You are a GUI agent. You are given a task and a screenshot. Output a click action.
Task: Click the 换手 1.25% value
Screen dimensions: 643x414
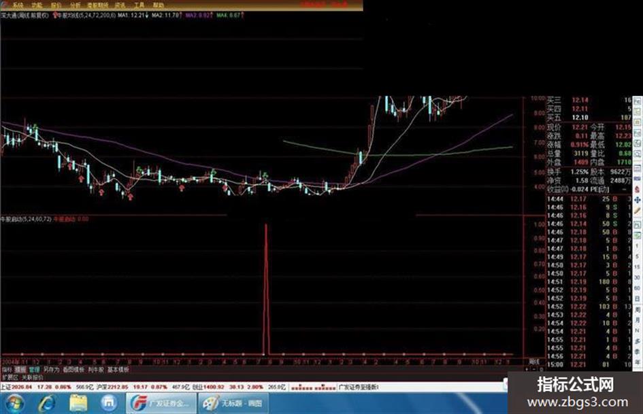pyautogui.click(x=580, y=172)
